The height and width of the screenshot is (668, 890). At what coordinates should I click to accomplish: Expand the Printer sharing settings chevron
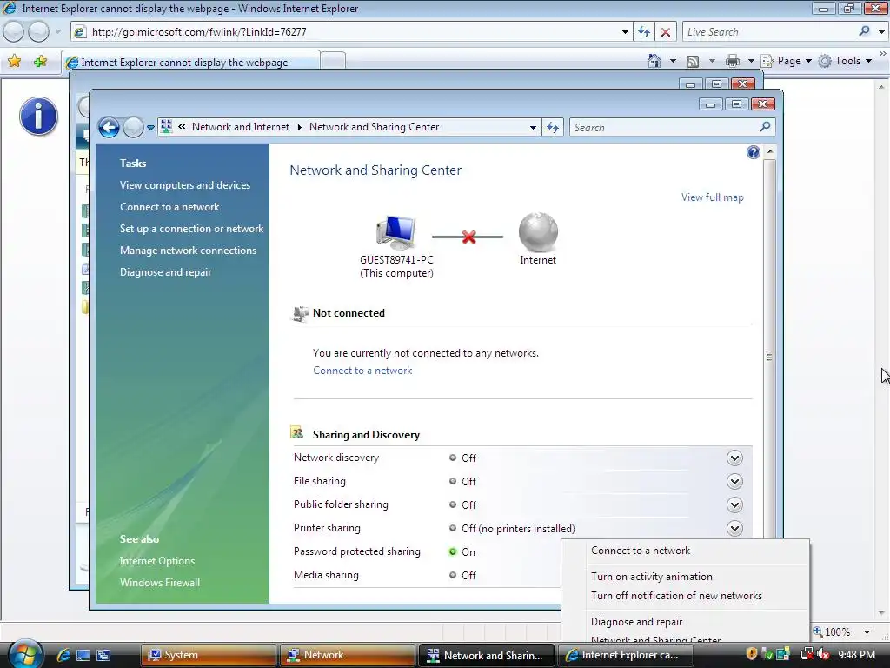tap(734, 528)
